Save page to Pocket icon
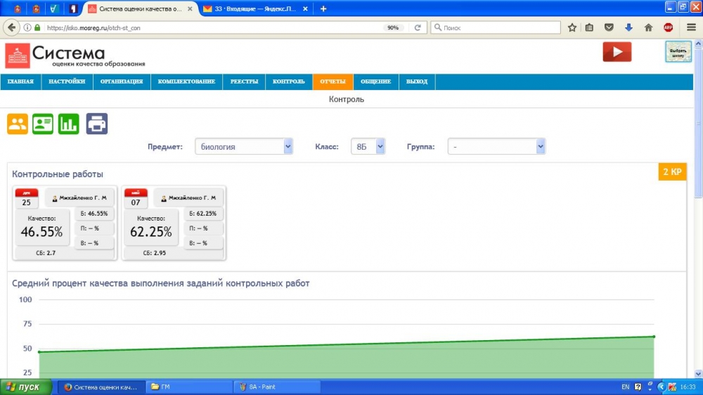This screenshot has width=703, height=395. [609, 27]
